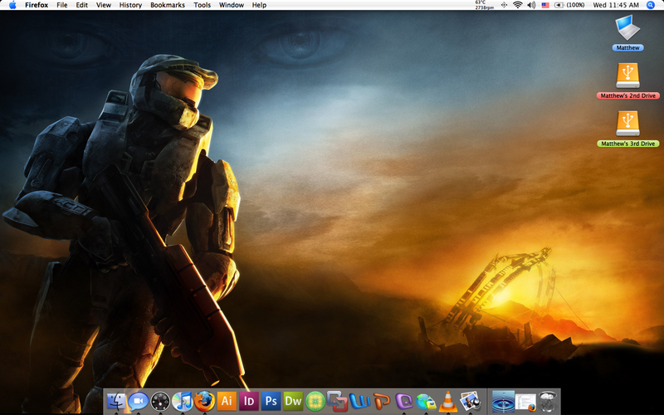Screen dimensions: 664x415
Task: Open the History menu
Action: tap(130, 5)
